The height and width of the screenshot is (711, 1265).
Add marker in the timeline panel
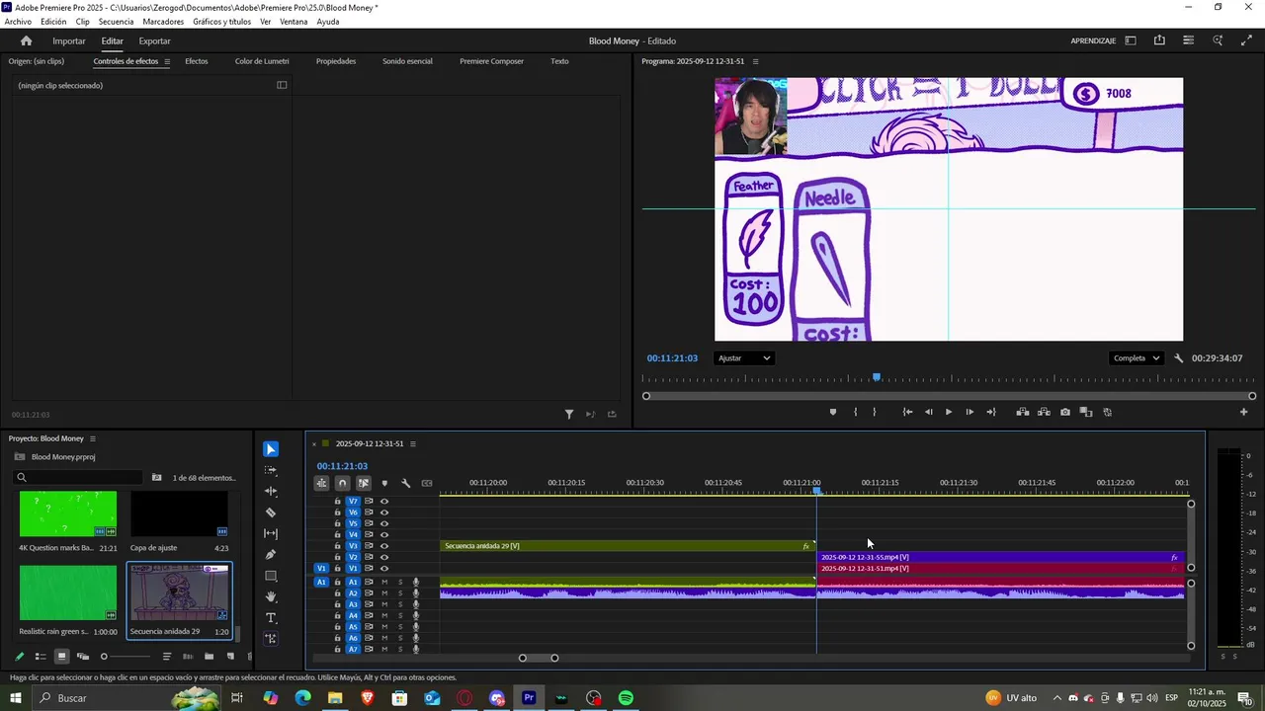(x=384, y=483)
